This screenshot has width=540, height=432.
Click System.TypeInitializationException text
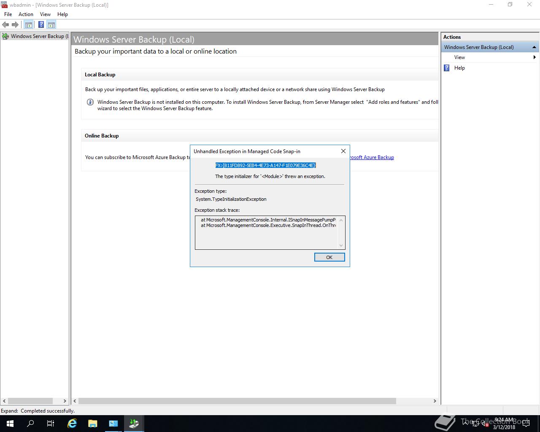pyautogui.click(x=231, y=199)
